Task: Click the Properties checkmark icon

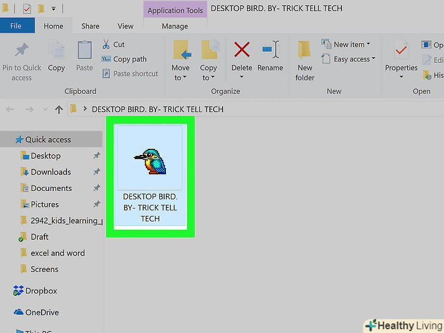Action: pos(401,50)
